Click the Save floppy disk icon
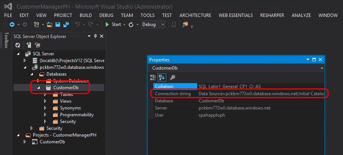Screen dimensions: 343x155 58,24
